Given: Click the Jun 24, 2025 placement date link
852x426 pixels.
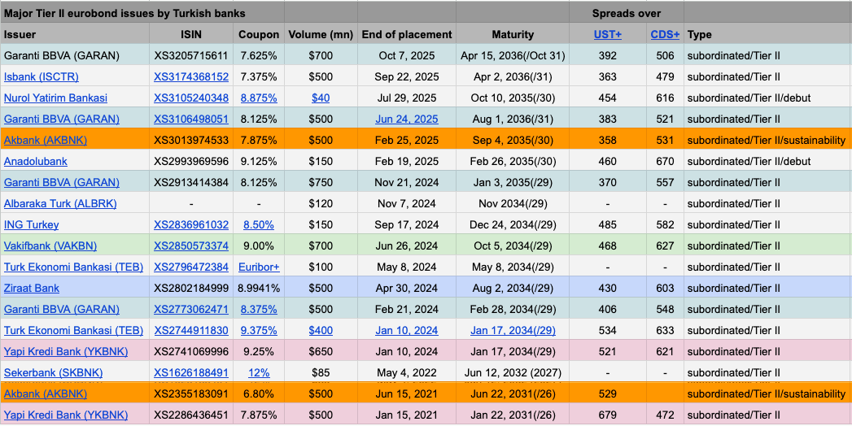Looking at the screenshot, I should [406, 119].
